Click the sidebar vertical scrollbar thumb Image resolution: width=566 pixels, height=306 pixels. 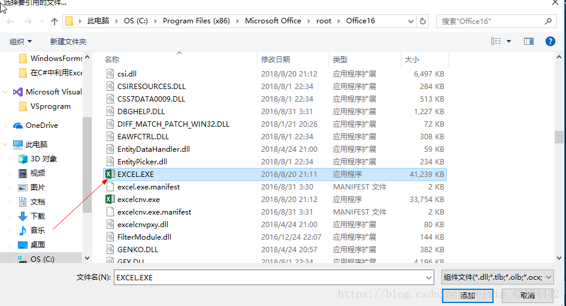pos(87,165)
